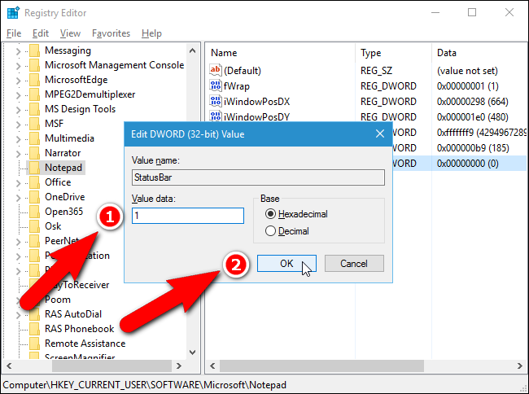Expand the MS Design Tools node
The height and width of the screenshot is (394, 529).
pos(18,110)
